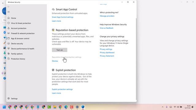The width and height of the screenshot is (196, 110).
Task: Click the Home house icon
Action: (x=9, y=18)
